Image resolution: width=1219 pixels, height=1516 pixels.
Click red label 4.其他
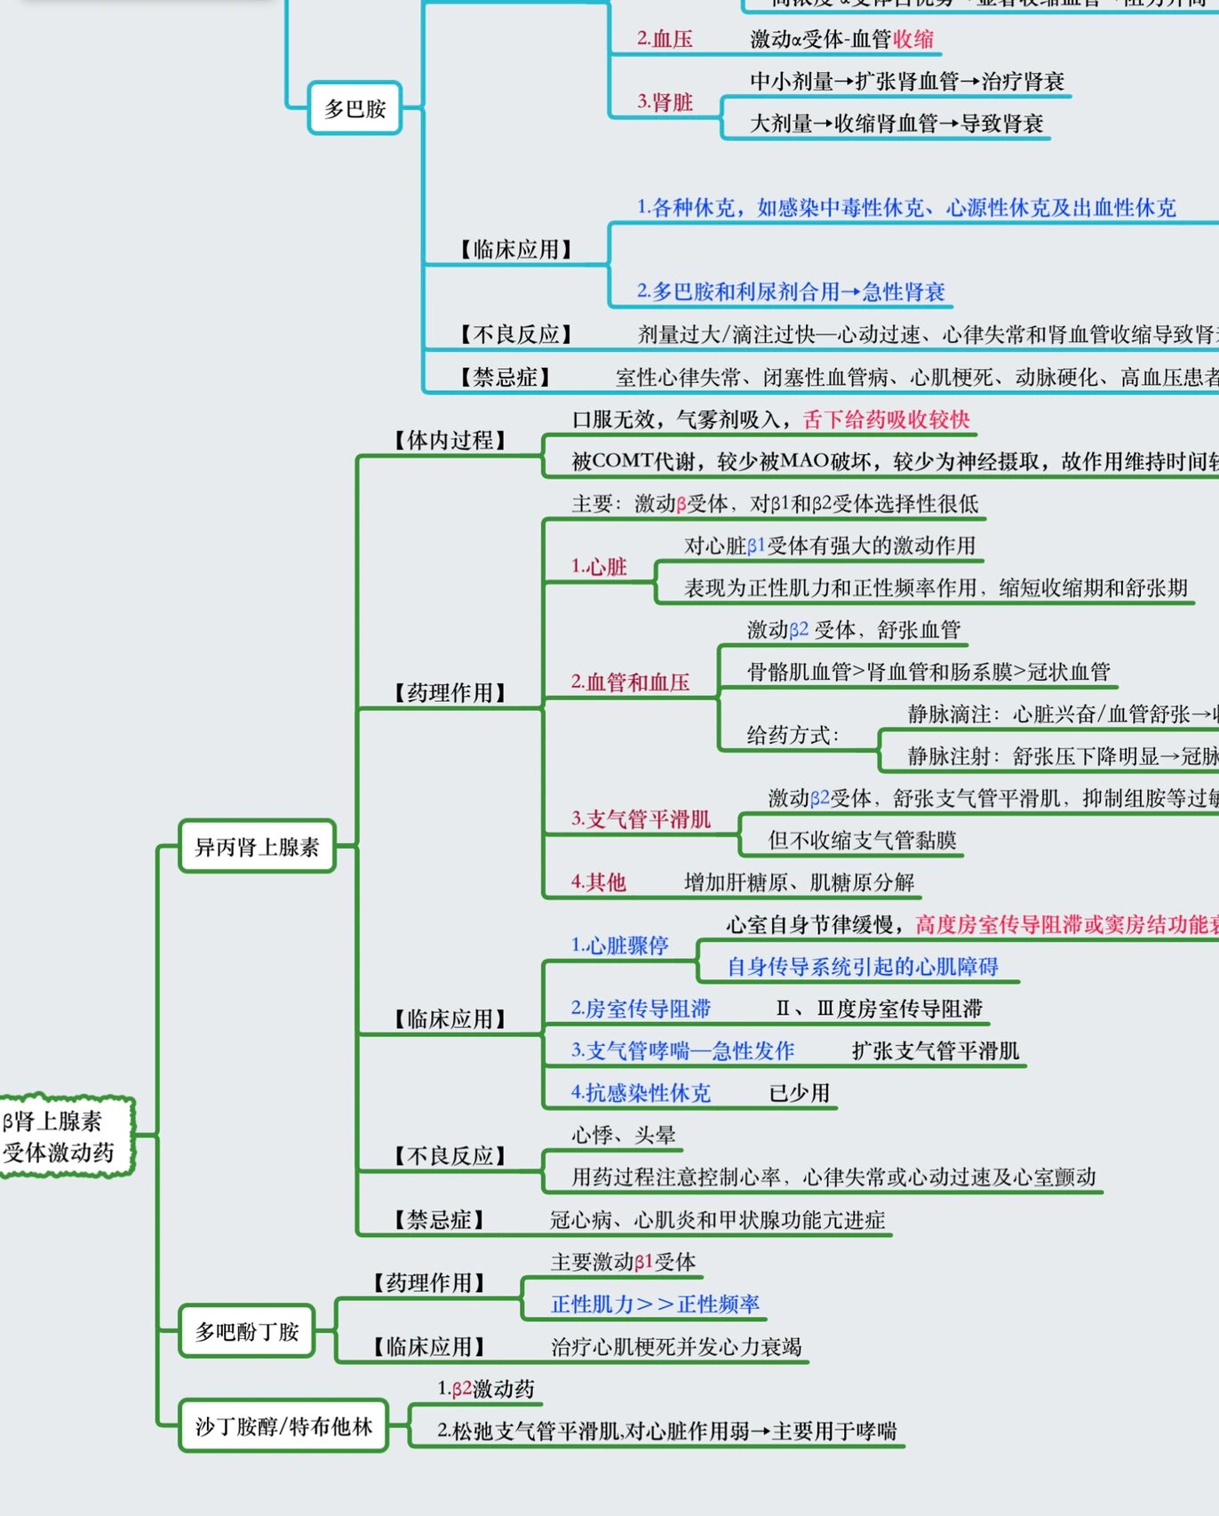598,882
